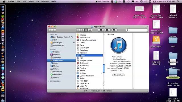
Task: Open the Go menu
Action: click(x=37, y=1)
